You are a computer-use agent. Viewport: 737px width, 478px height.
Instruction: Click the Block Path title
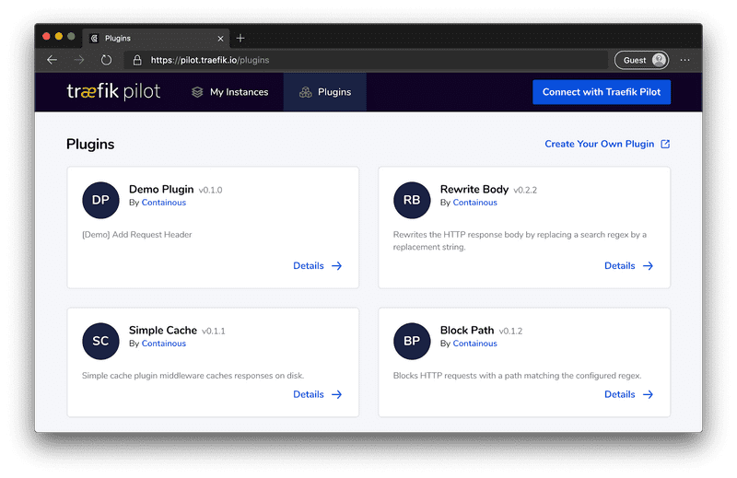click(467, 330)
